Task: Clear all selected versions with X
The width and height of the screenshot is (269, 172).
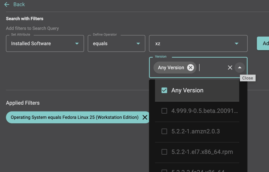Action: click(x=230, y=68)
